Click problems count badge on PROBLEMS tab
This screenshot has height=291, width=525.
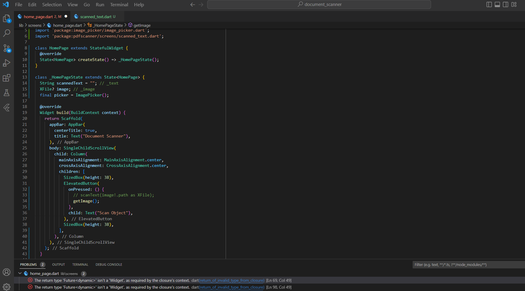coord(43,265)
